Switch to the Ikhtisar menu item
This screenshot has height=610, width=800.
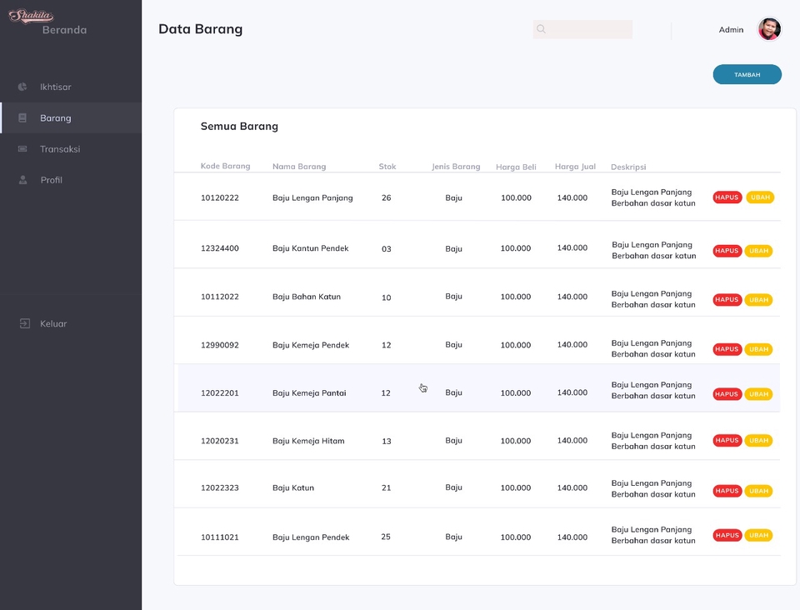(55, 87)
